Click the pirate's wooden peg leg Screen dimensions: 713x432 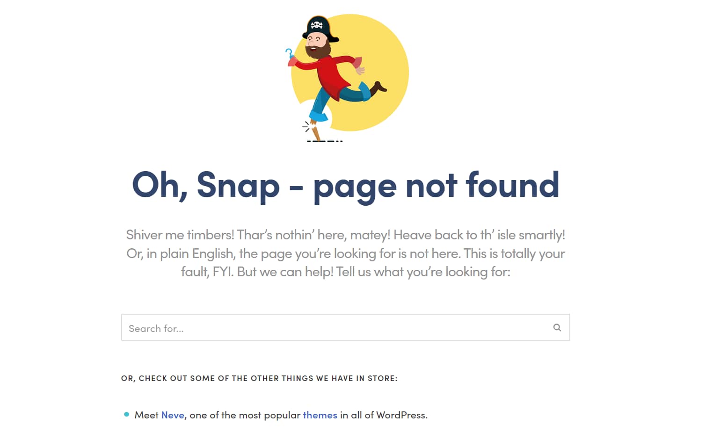point(316,130)
